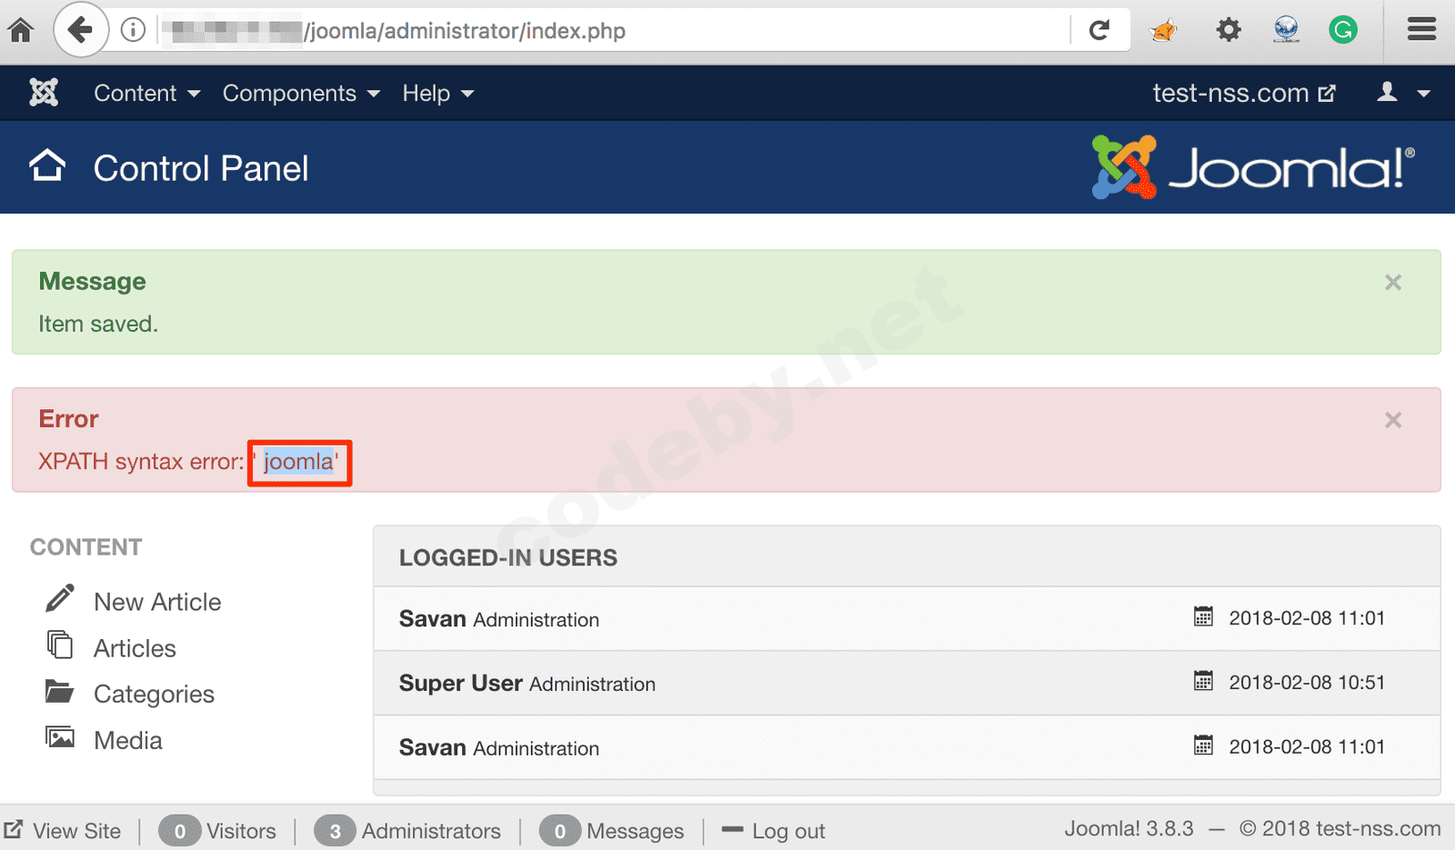Click the browser home icon

[x=20, y=30]
